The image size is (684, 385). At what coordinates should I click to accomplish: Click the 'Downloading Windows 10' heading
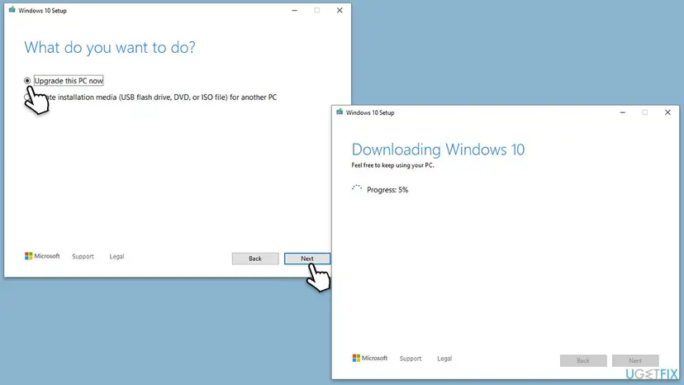coord(438,150)
